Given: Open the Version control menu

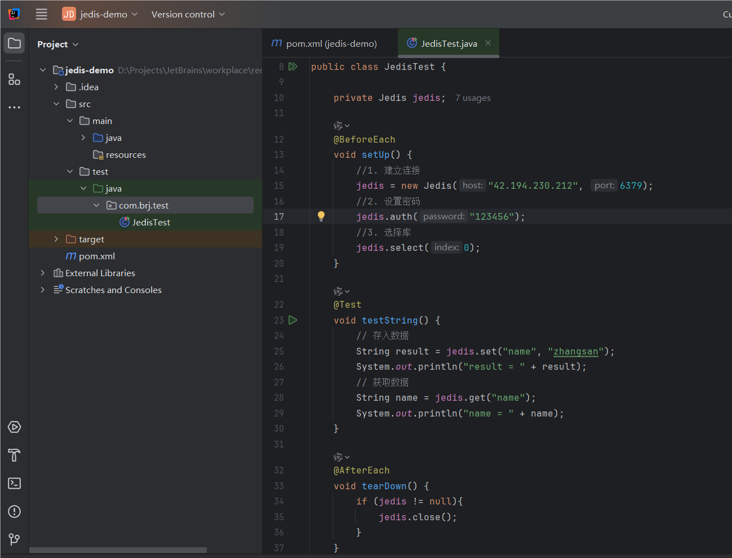Looking at the screenshot, I should (188, 14).
